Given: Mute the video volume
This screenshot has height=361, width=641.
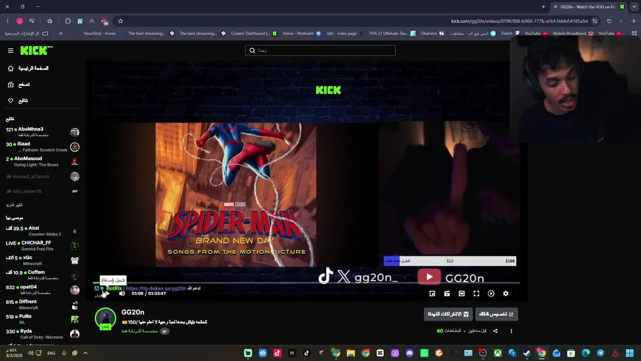Looking at the screenshot, I should coord(122,294).
